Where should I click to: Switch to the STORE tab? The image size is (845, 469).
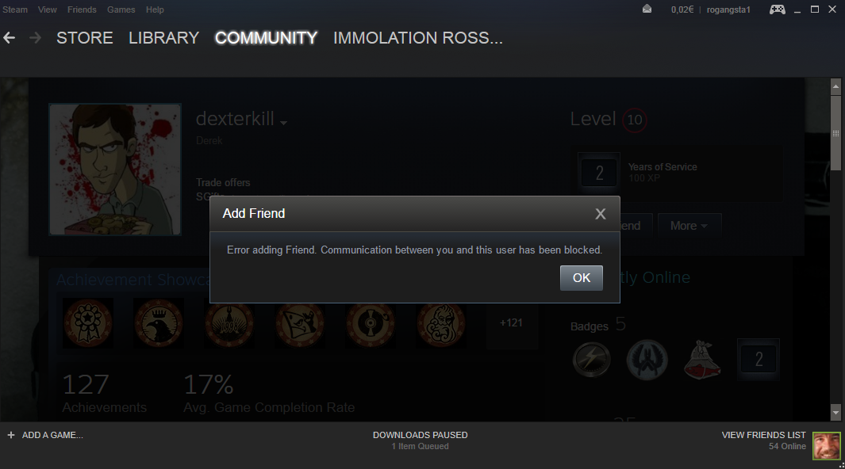pyautogui.click(x=85, y=38)
